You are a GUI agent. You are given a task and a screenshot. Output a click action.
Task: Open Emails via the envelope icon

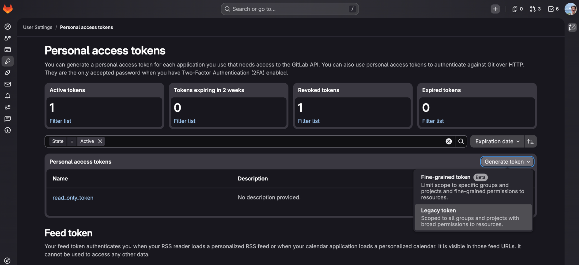click(8, 84)
